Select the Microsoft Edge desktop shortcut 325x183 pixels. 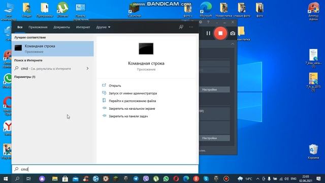click(x=206, y=10)
